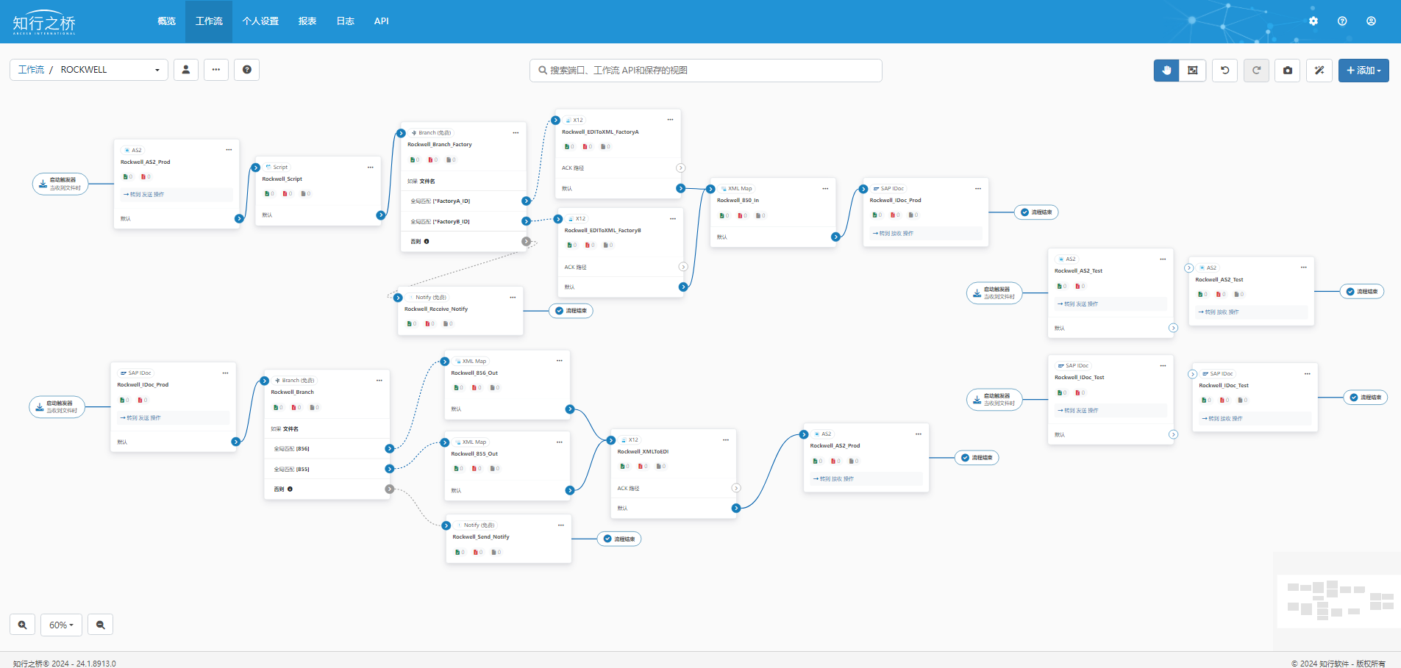This screenshot has height=668, width=1401.
Task: Click the magic wand auto-layout icon
Action: pos(1319,71)
